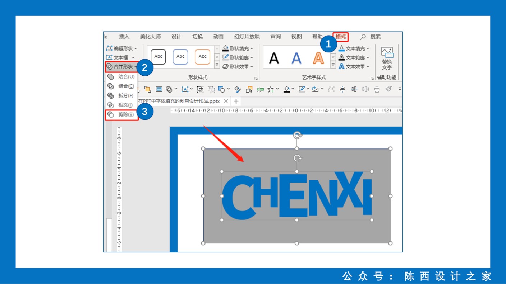Choose 拆分(F) merge option
This screenshot has width=506, height=284.
click(x=121, y=95)
